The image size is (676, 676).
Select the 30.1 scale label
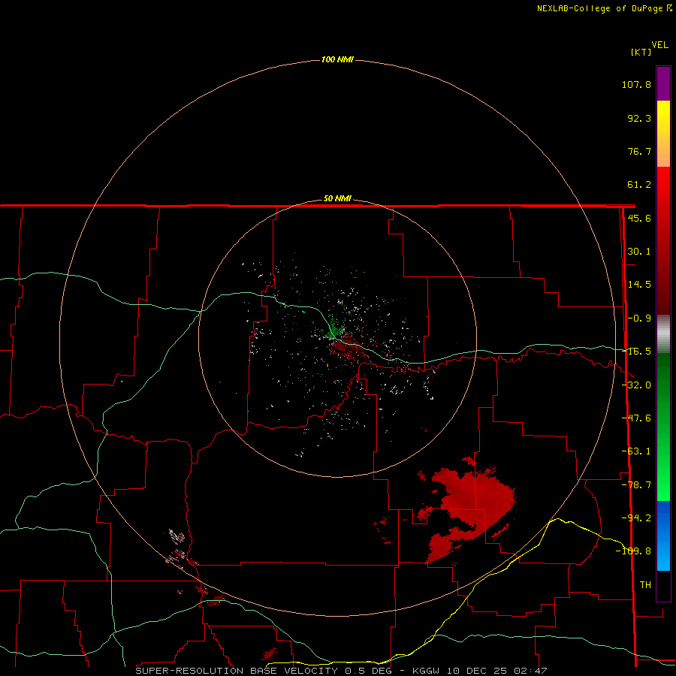coord(639,252)
